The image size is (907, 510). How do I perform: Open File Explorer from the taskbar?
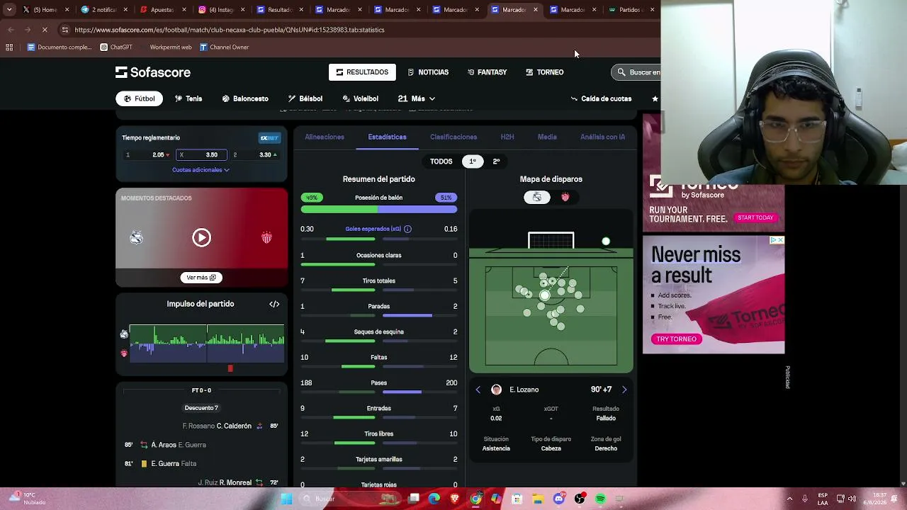pos(538,499)
